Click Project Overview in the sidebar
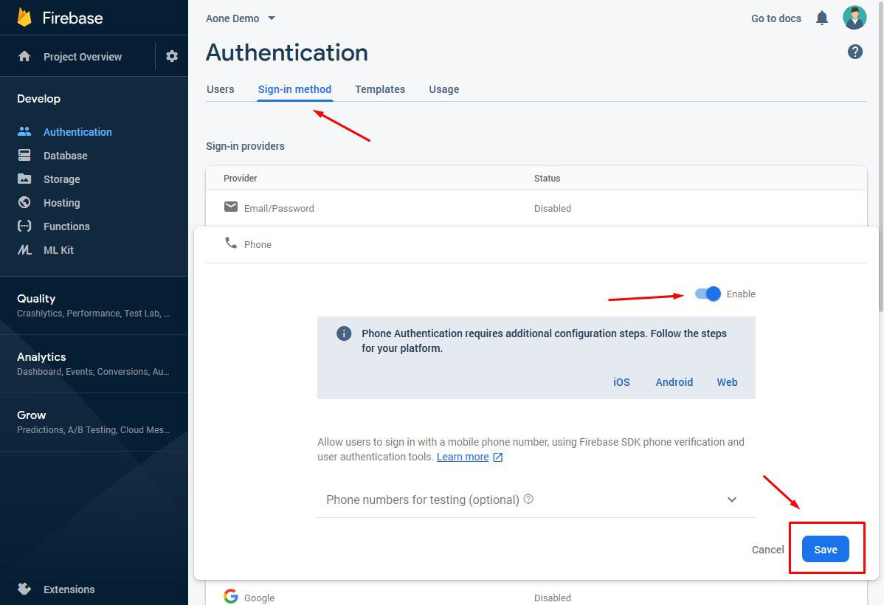884x605 pixels. (83, 57)
